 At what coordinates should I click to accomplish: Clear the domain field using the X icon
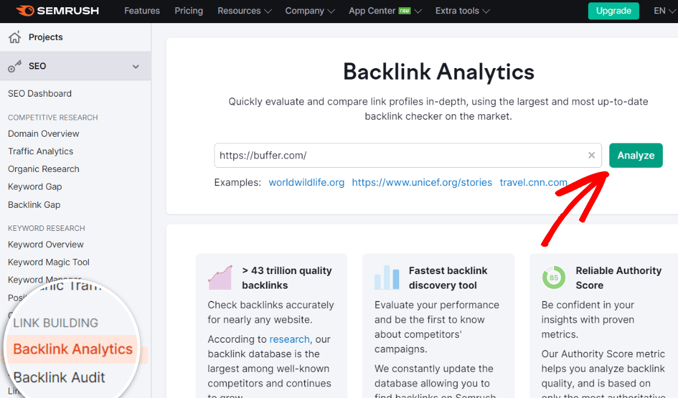click(x=591, y=156)
